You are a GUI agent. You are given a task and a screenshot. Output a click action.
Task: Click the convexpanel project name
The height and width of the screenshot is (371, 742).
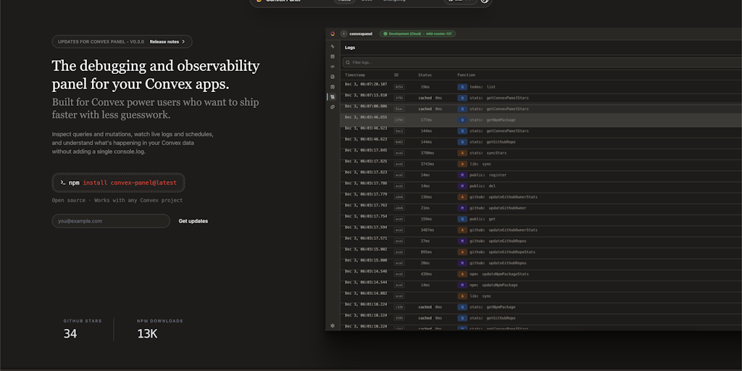tap(361, 33)
